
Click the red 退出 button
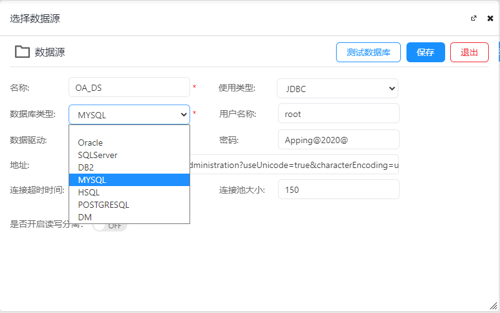pos(469,52)
